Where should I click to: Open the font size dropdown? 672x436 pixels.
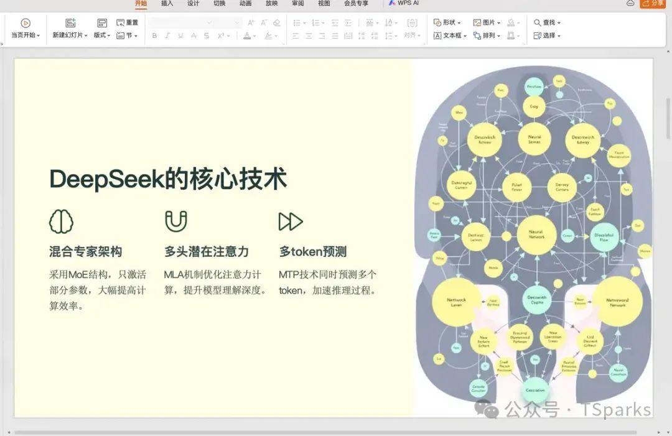point(236,22)
